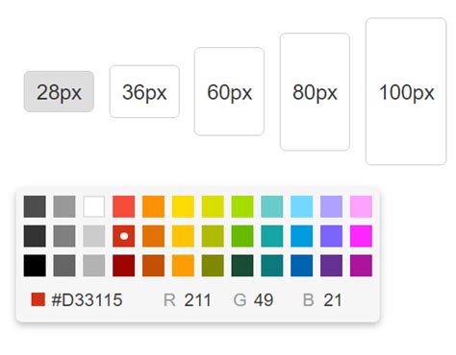Click the hex color field #D33115
Image resolution: width=456 pixels, height=355 pixels.
point(87,300)
